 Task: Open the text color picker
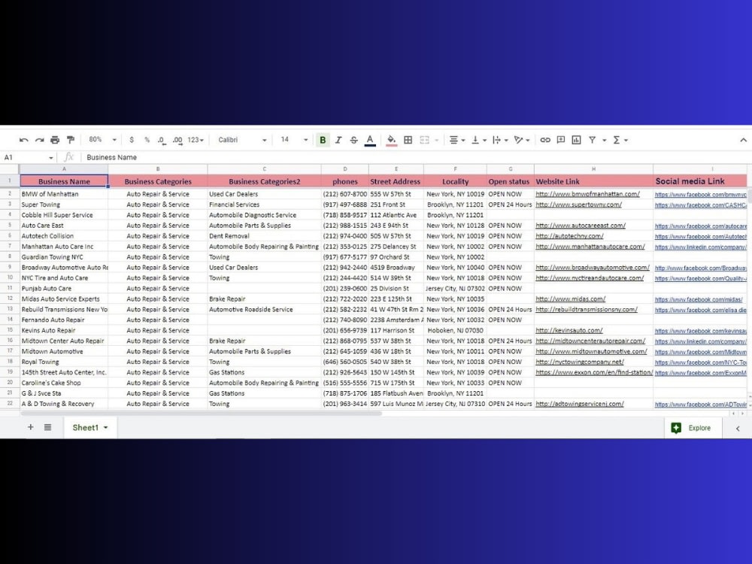370,140
